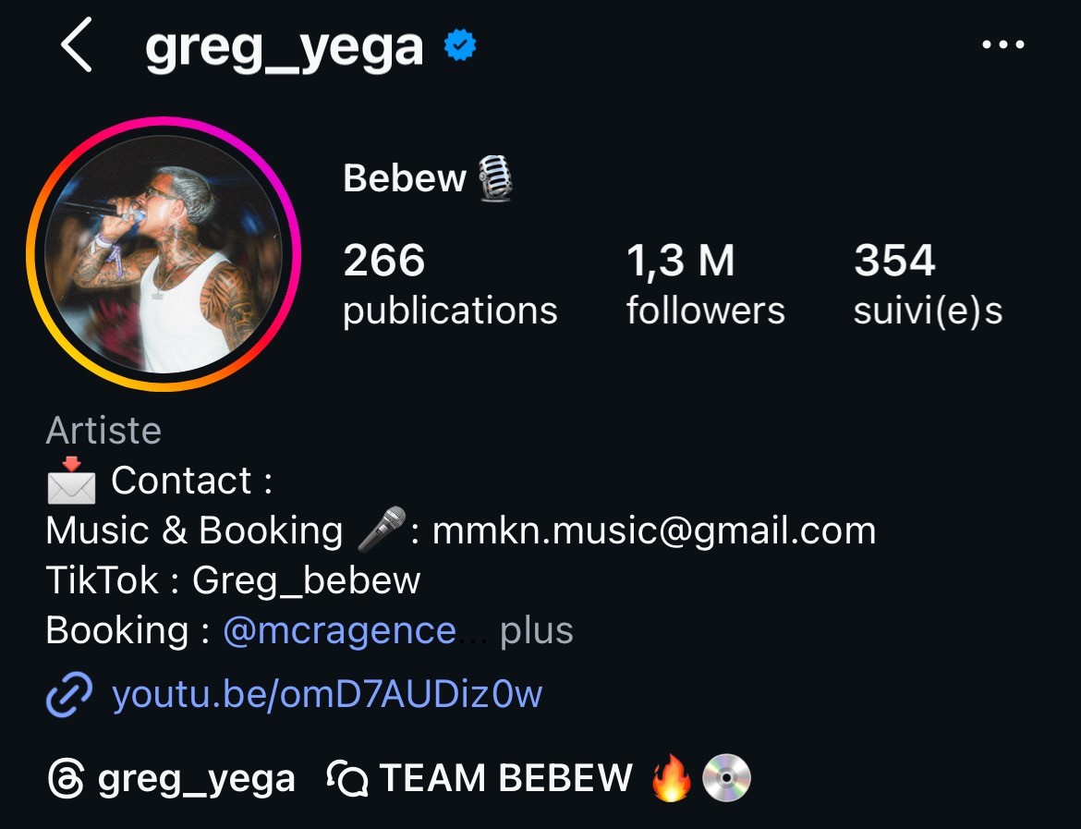Screen dimensions: 1081x829
Task: Open the 354 suivi(e)s list
Action: tap(928, 285)
